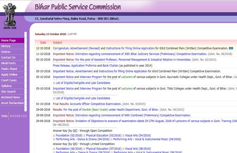Select Contact Us from the sidebar
This screenshot has height=153, width=237.
pyautogui.click(x=8, y=58)
